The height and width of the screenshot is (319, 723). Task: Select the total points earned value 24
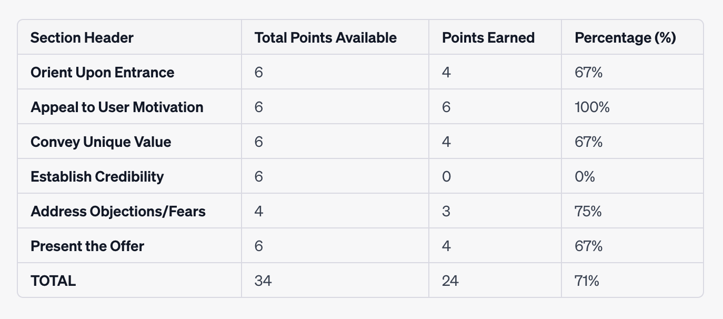450,281
